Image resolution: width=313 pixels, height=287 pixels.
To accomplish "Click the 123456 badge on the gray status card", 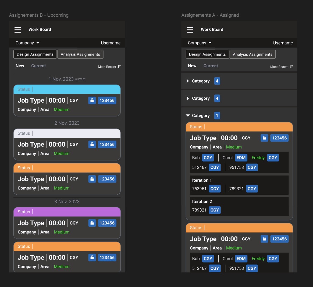I will click(107, 144).
